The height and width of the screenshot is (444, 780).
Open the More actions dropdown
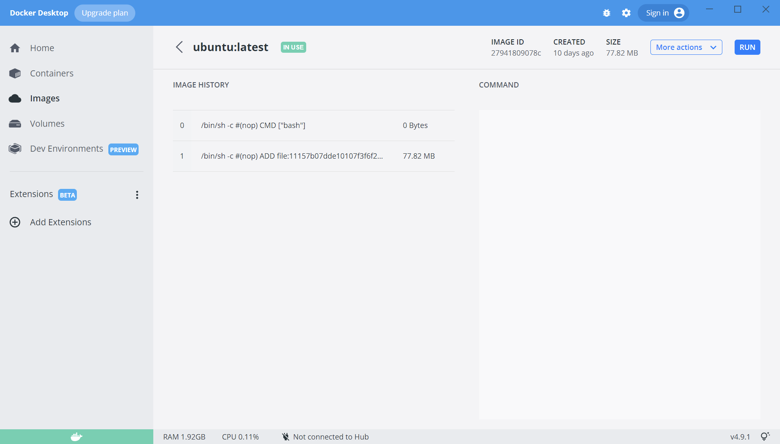(686, 47)
